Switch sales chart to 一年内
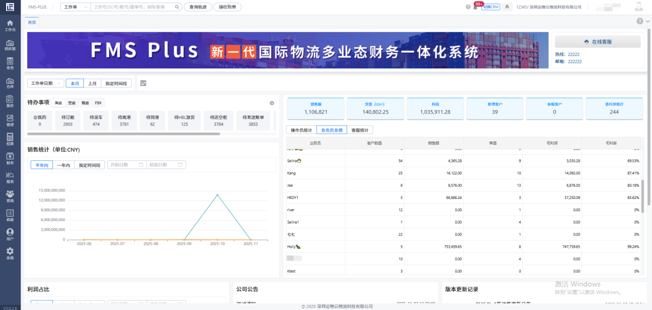The width and height of the screenshot is (652, 310). [x=64, y=165]
